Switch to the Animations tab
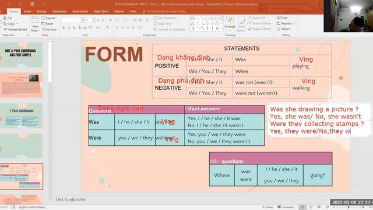Image resolution: width=373 pixels, height=210 pixels. (80, 12)
